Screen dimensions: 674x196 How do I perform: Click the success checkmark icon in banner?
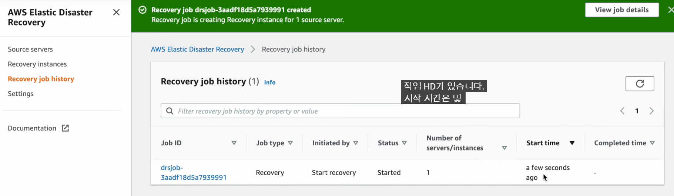coord(142,10)
